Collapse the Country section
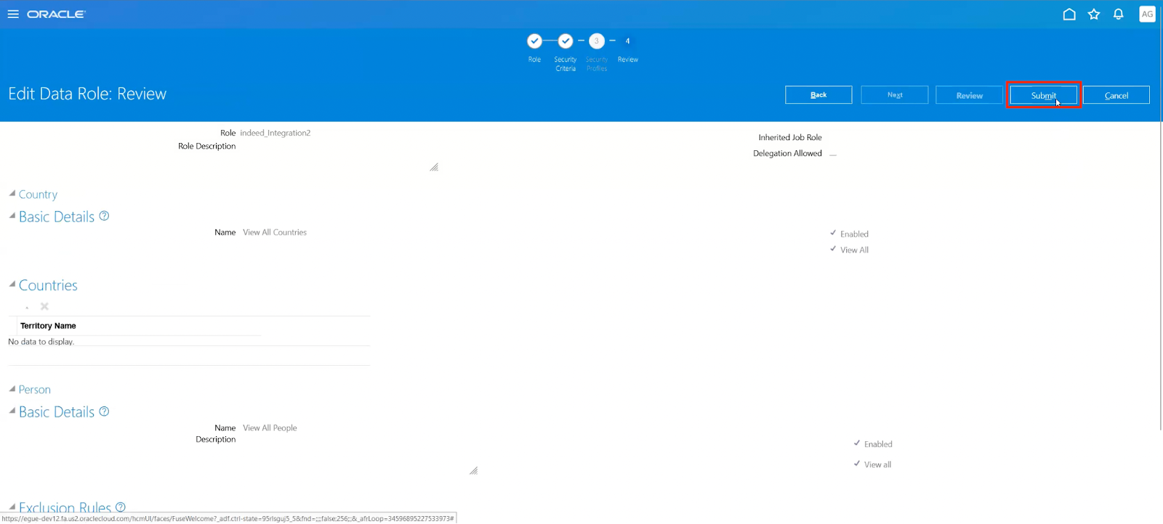This screenshot has width=1163, height=524. (12, 194)
